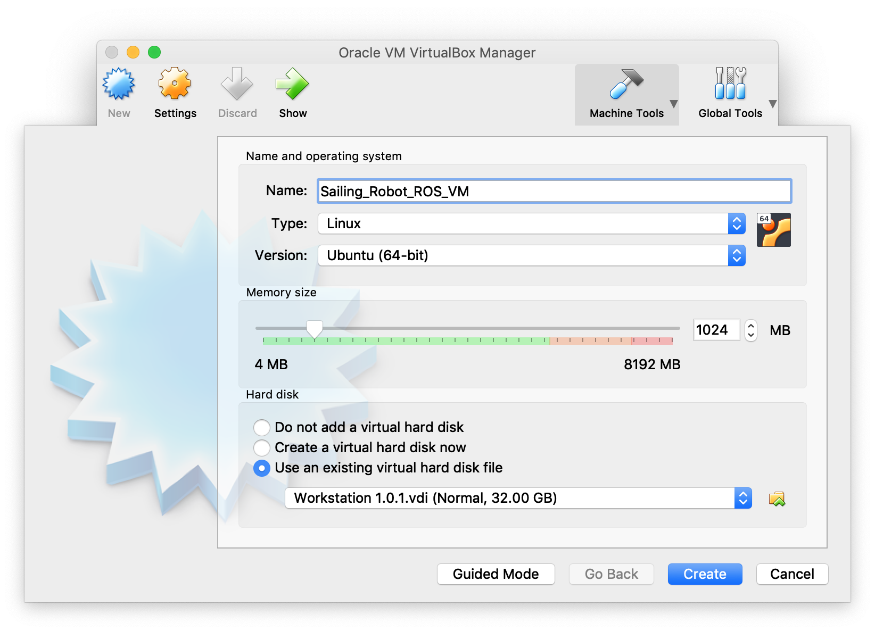Click the '4 MB' minimum memory label
Viewport: 875px width, 631px height.
pos(271,364)
